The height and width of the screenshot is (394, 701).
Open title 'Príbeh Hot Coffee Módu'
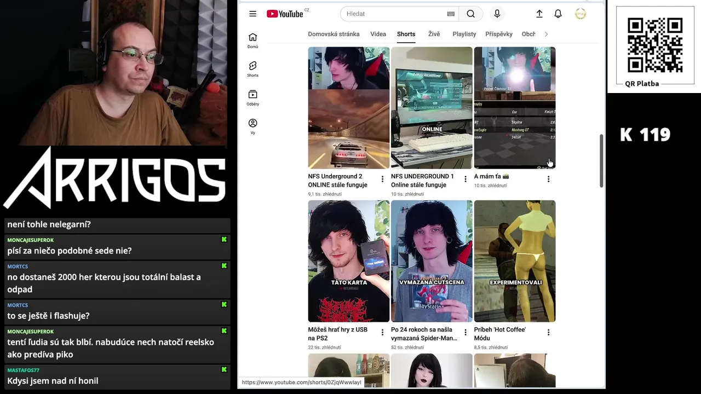[x=499, y=334]
